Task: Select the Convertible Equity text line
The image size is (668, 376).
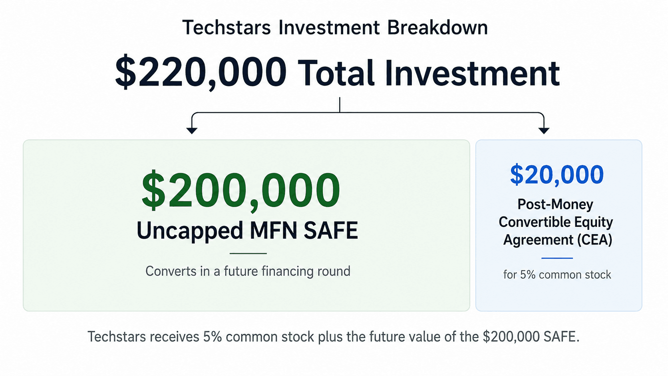Action: 556,222
